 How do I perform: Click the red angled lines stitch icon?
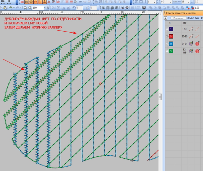53,2
